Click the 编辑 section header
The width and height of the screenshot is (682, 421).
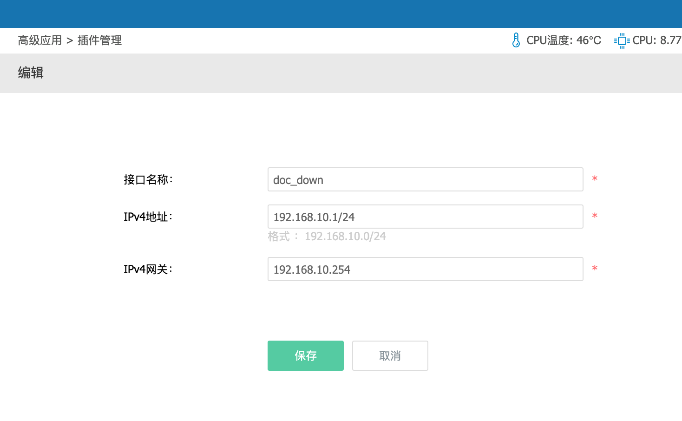point(31,73)
